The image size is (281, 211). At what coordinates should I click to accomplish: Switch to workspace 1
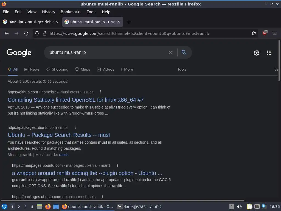tap(12, 207)
